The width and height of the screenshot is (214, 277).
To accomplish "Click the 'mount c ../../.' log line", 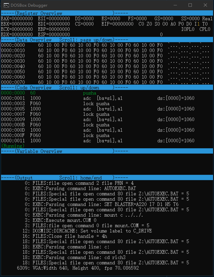I will tap(84, 215).
